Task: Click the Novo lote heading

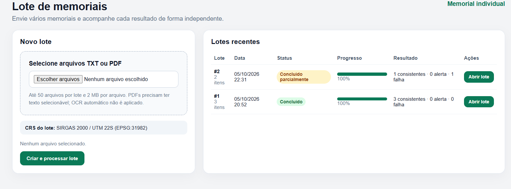Action: 36,42
